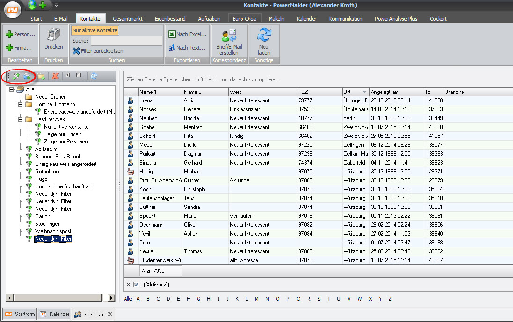Collapse the Romina Hofmann folder

pyautogui.click(x=20, y=105)
